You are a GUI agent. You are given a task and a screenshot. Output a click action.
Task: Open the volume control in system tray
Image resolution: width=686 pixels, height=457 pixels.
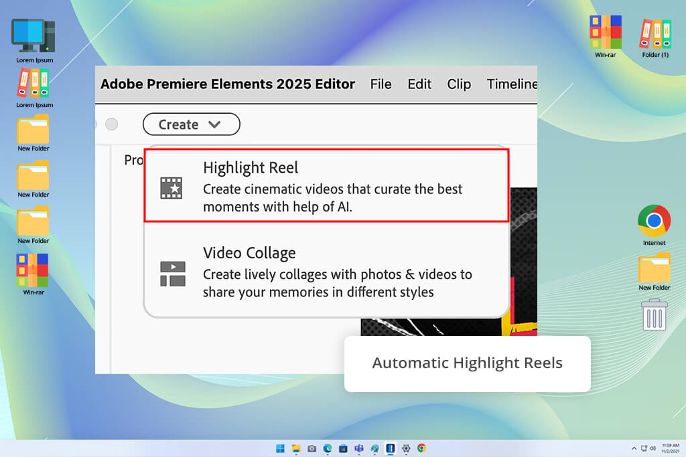point(653,448)
